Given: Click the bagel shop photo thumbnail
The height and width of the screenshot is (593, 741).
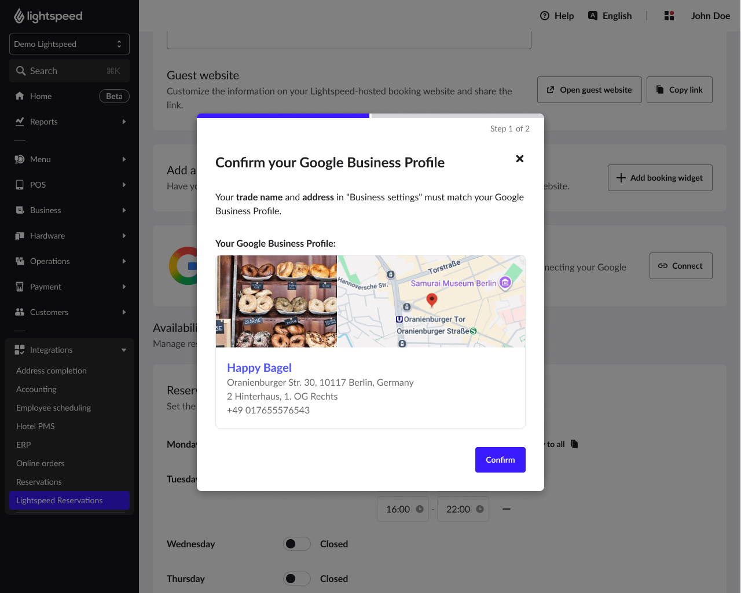Looking at the screenshot, I should click(x=276, y=301).
